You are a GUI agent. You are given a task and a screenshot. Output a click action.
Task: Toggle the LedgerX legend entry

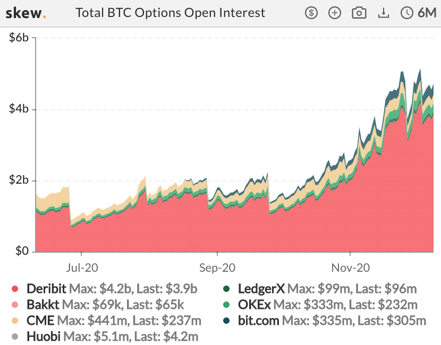(x=261, y=289)
